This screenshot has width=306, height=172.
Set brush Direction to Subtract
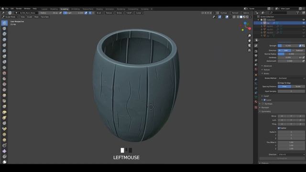pyautogui.click(x=298, y=51)
